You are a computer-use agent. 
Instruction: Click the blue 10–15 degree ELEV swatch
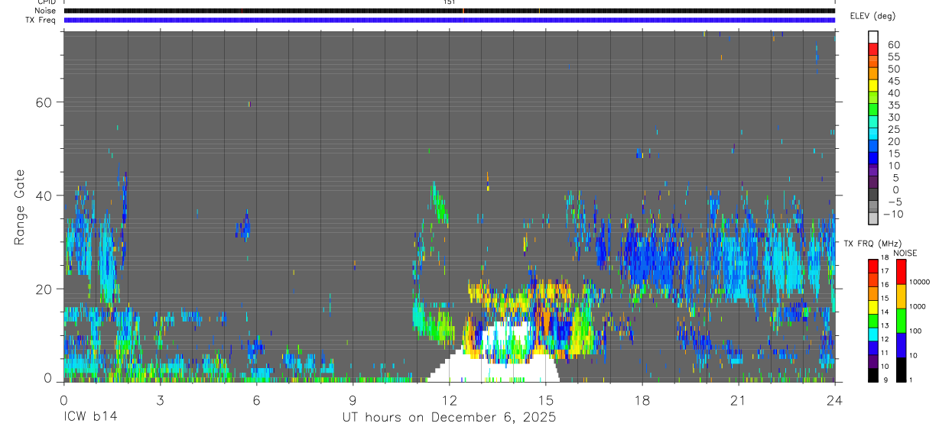tap(873, 159)
